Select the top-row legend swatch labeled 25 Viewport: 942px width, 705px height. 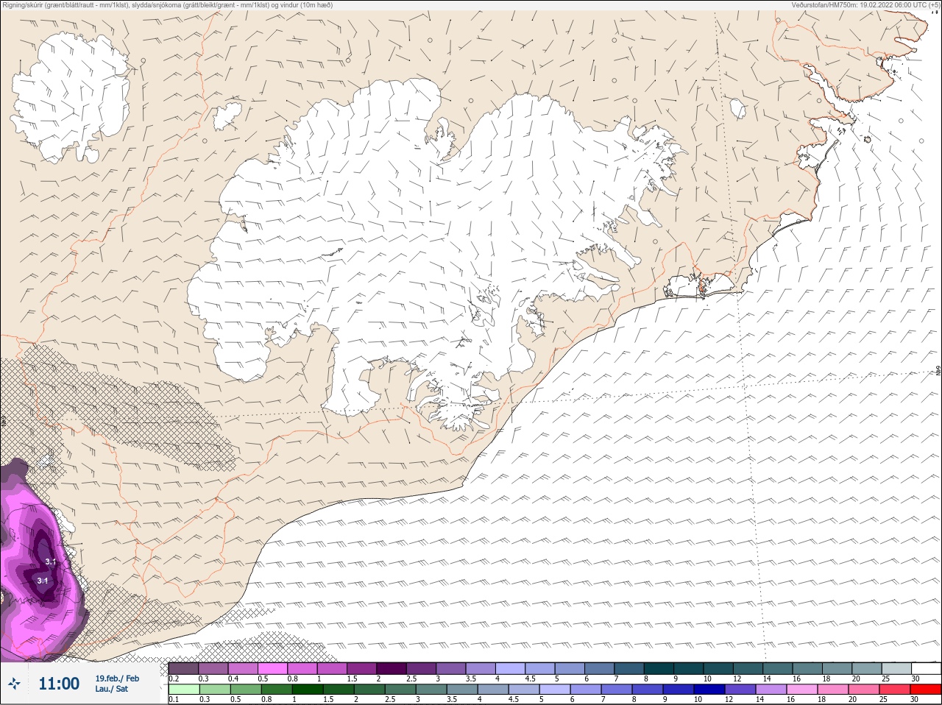896,668
